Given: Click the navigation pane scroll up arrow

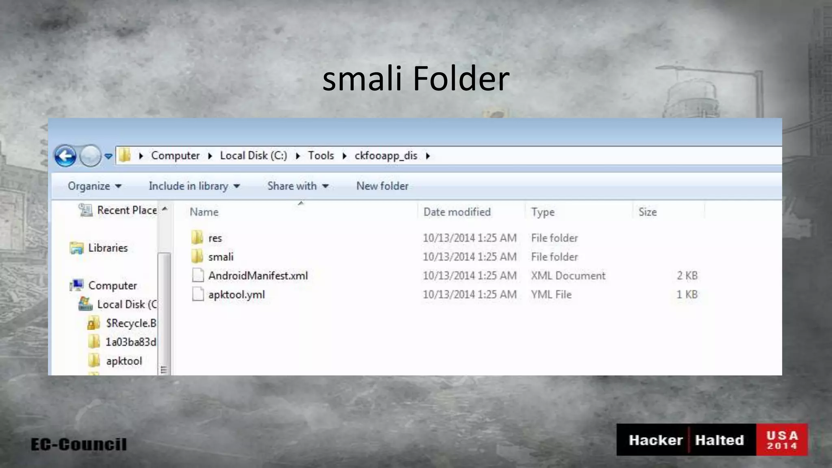Looking at the screenshot, I should [165, 209].
